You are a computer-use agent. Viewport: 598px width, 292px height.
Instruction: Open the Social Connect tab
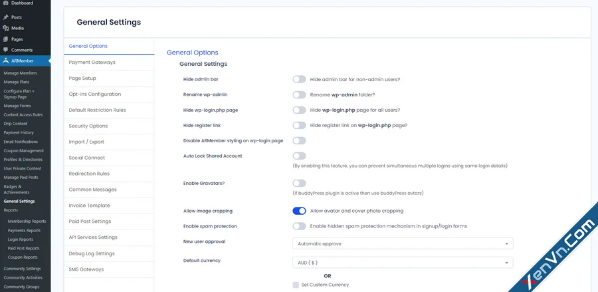coord(109,158)
